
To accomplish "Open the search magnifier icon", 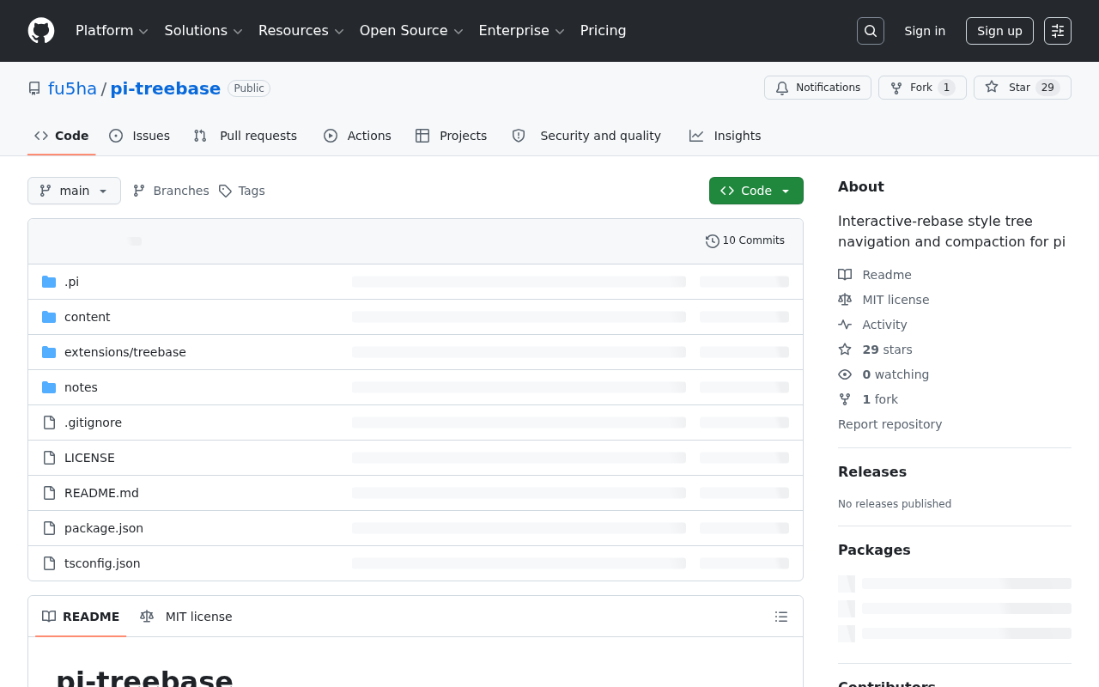I will click(871, 31).
